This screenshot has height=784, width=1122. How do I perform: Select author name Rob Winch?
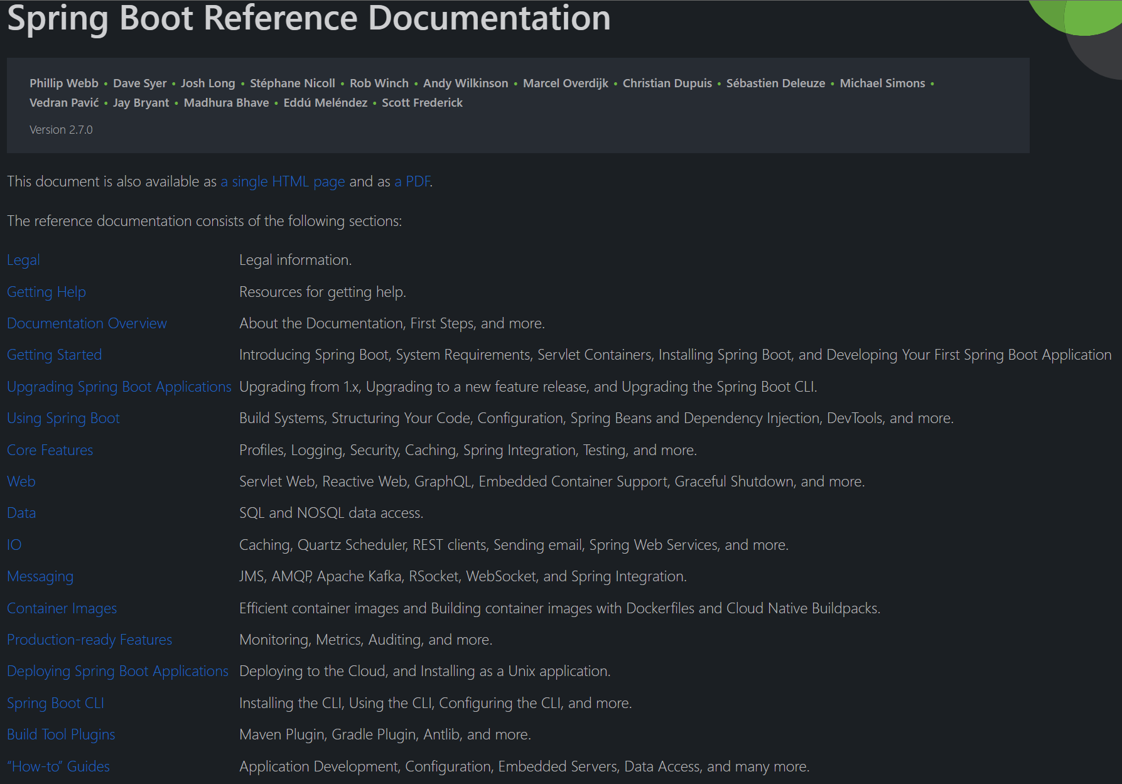[379, 83]
